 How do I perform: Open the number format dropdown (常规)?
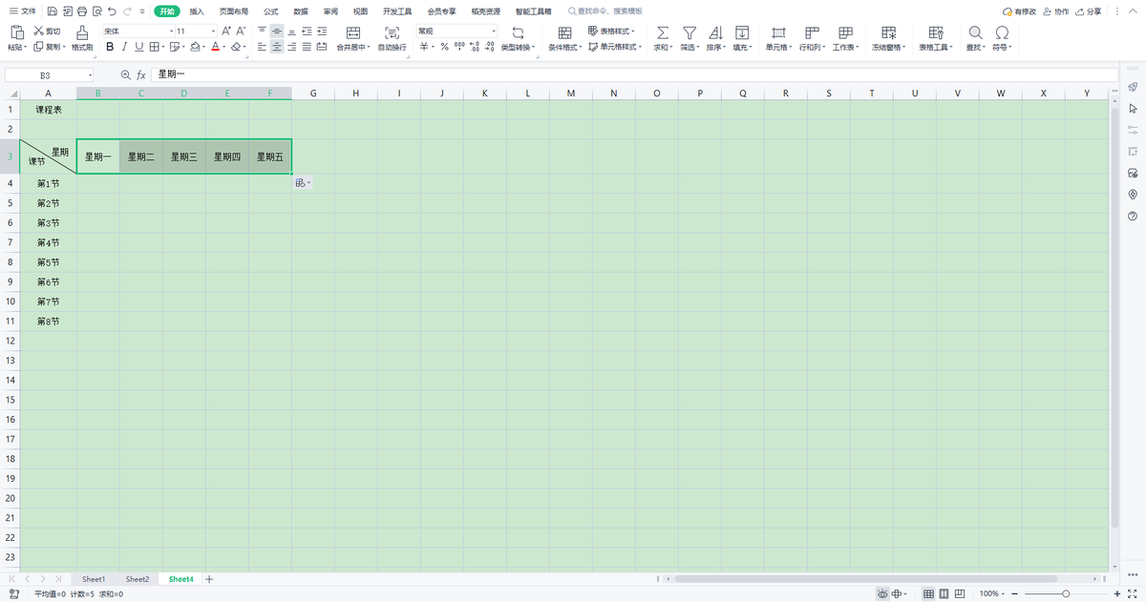click(x=456, y=31)
